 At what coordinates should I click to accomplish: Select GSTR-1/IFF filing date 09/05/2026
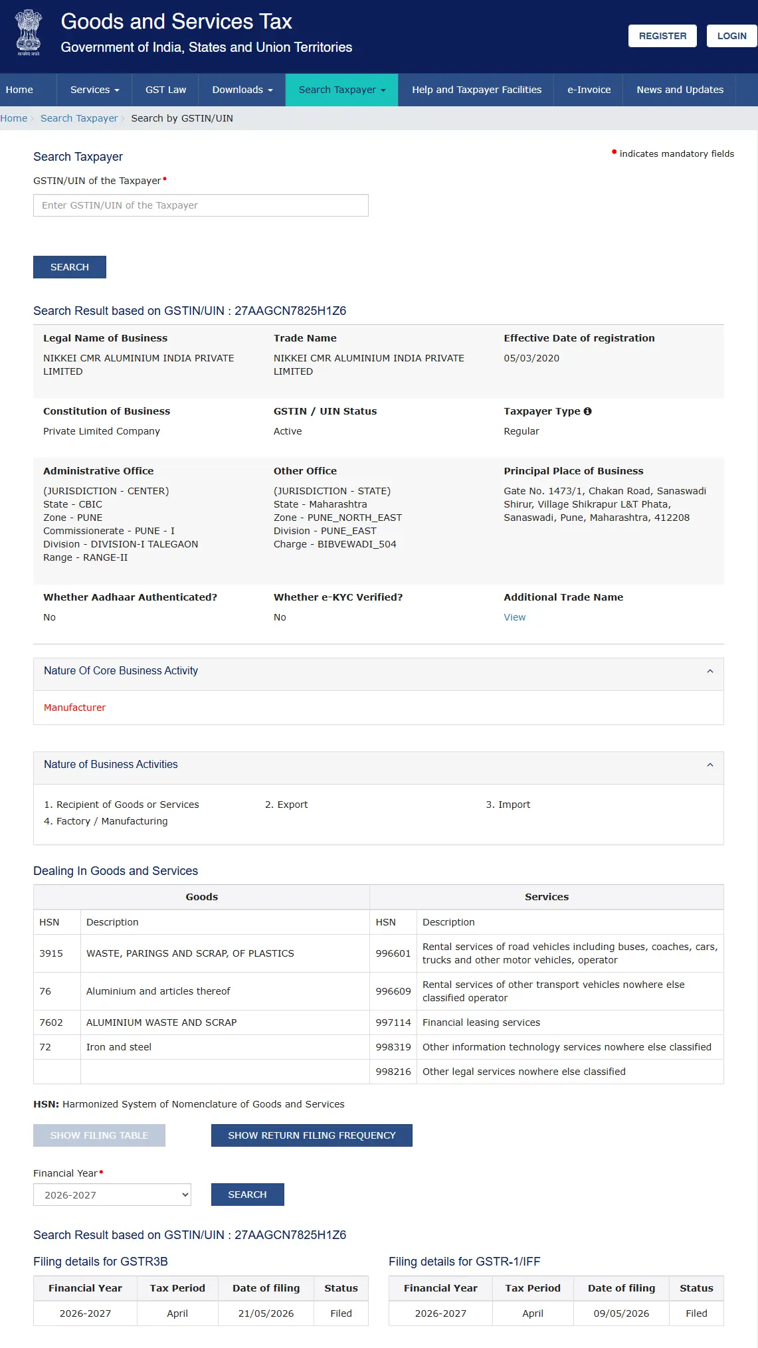(622, 1313)
